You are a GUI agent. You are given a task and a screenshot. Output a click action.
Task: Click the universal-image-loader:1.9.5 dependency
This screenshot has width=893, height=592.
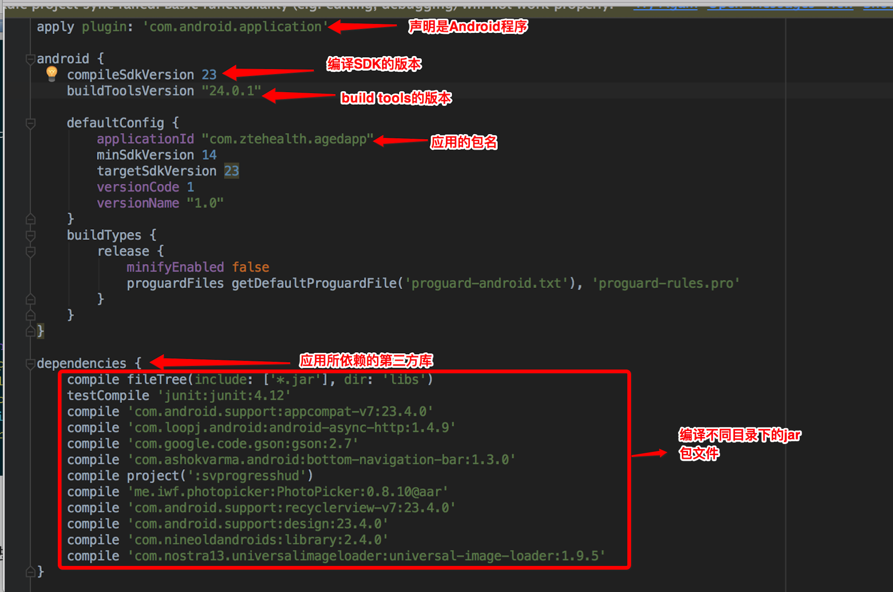pos(366,556)
